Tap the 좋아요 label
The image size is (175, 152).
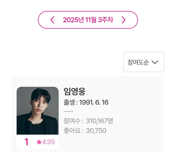pos(72,130)
